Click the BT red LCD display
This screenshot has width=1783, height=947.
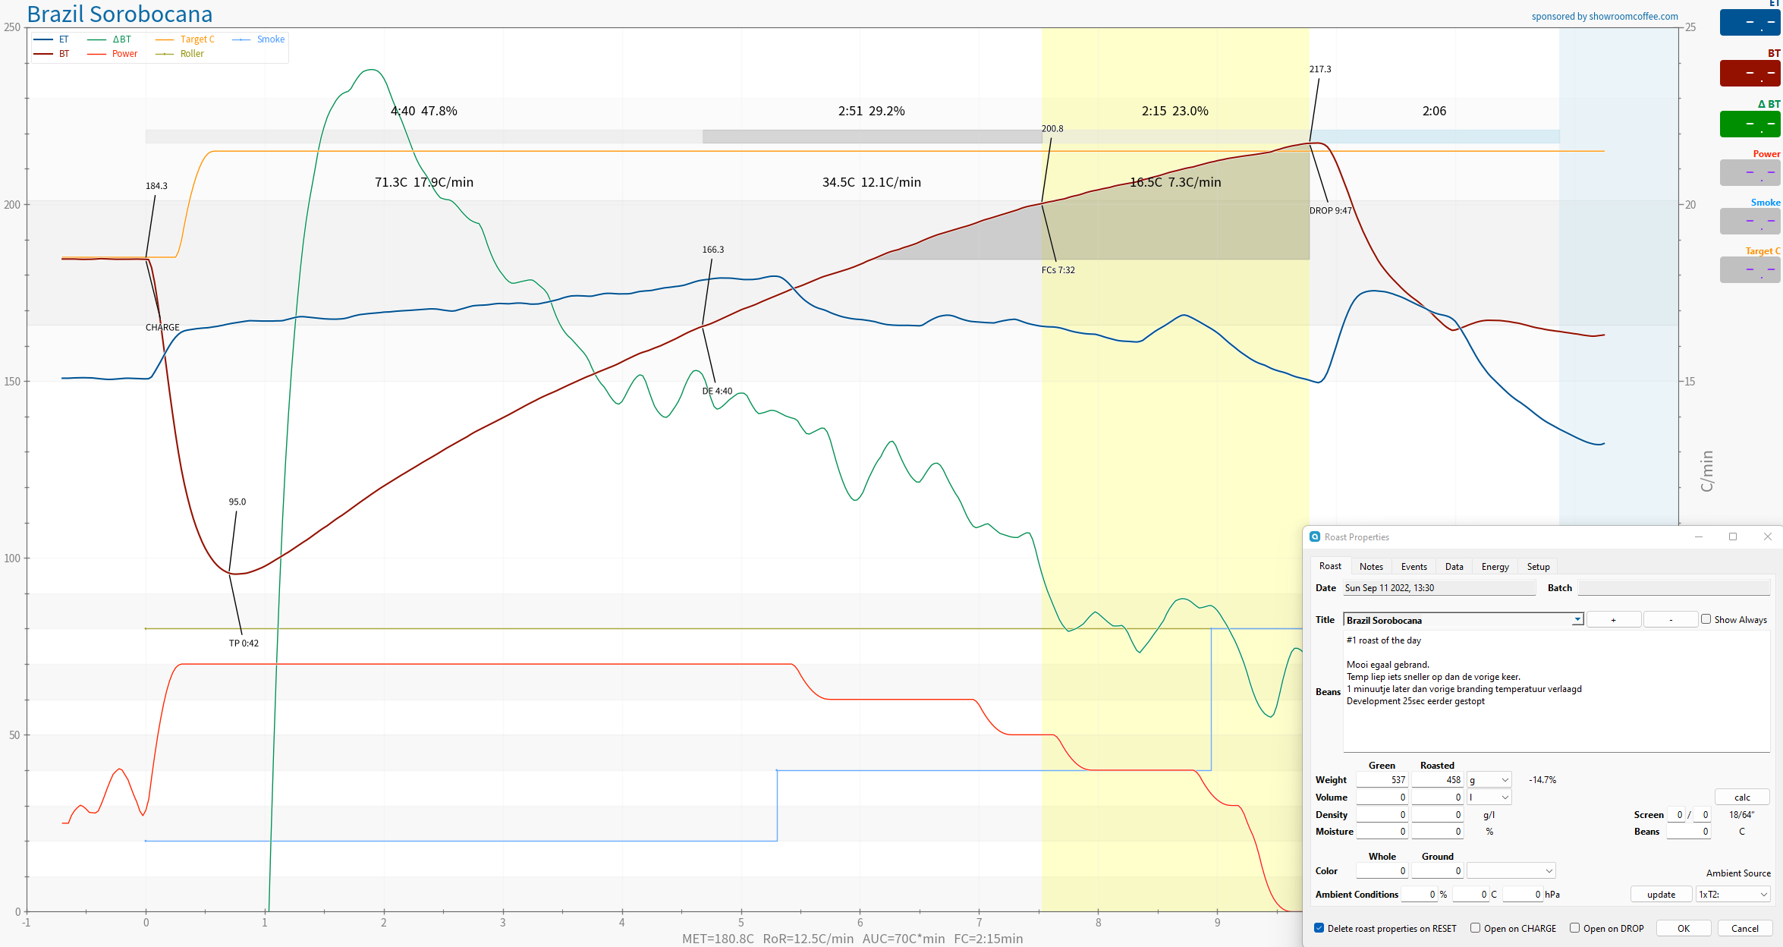pos(1750,74)
